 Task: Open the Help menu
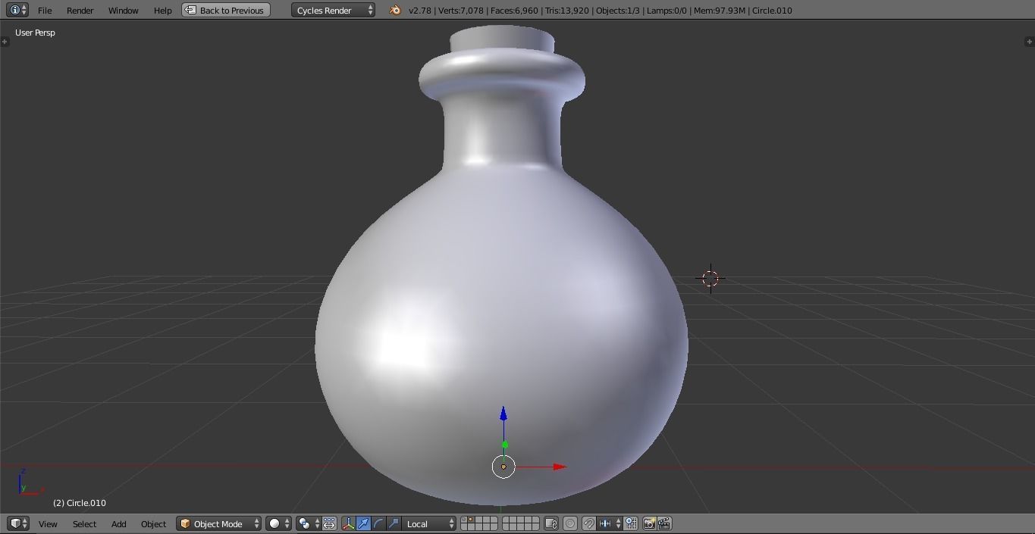(162, 11)
